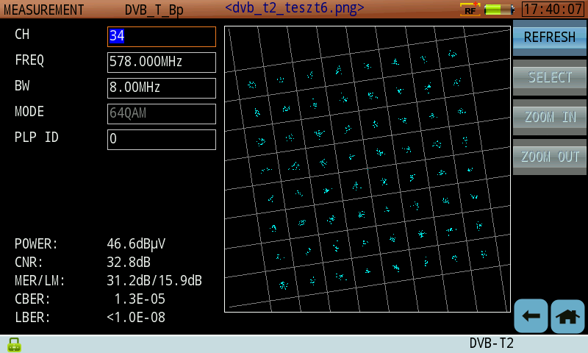This screenshot has height=353, width=588.
Task: Go to the home screen icon
Action: click(x=567, y=316)
